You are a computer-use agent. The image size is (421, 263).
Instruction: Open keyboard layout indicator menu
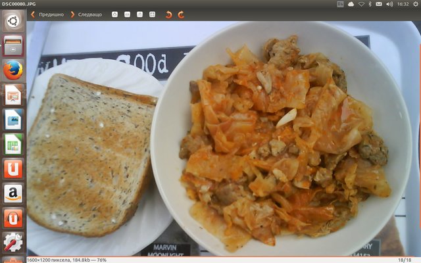(x=340, y=4)
